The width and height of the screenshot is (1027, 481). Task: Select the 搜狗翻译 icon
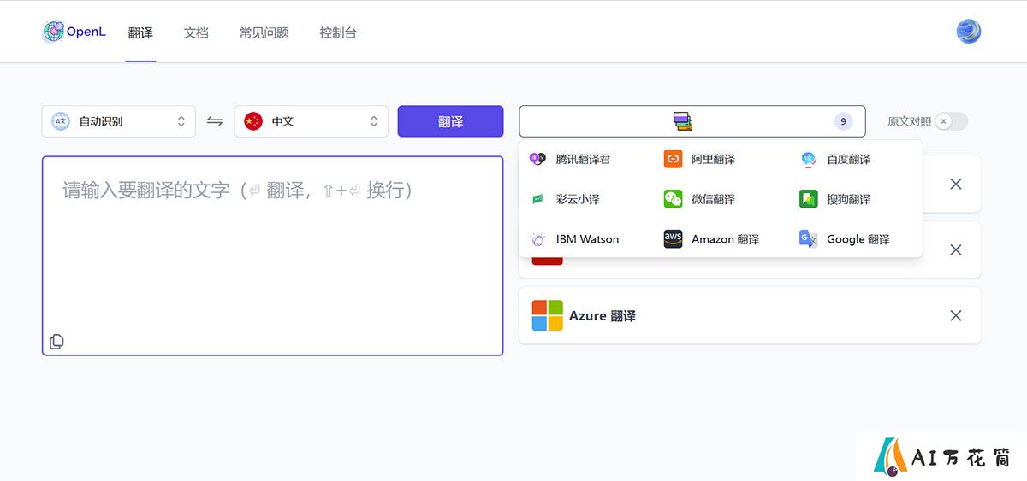tap(808, 199)
